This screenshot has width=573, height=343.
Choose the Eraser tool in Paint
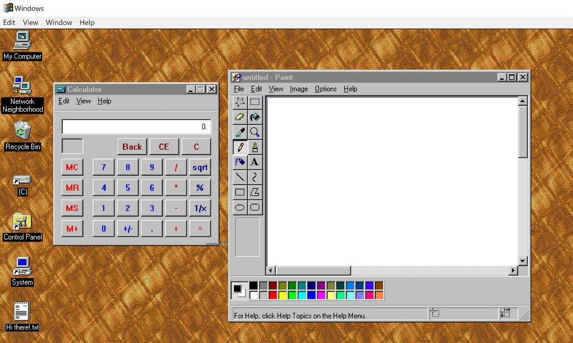pyautogui.click(x=240, y=117)
